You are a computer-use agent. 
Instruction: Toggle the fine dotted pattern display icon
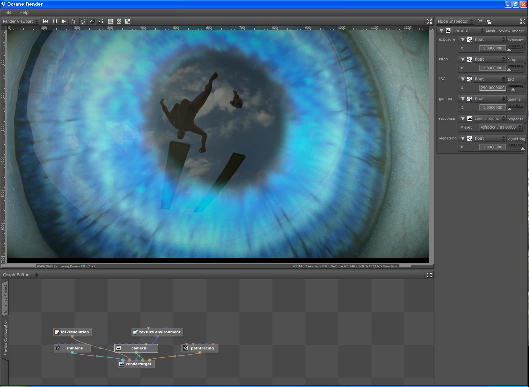110,21
